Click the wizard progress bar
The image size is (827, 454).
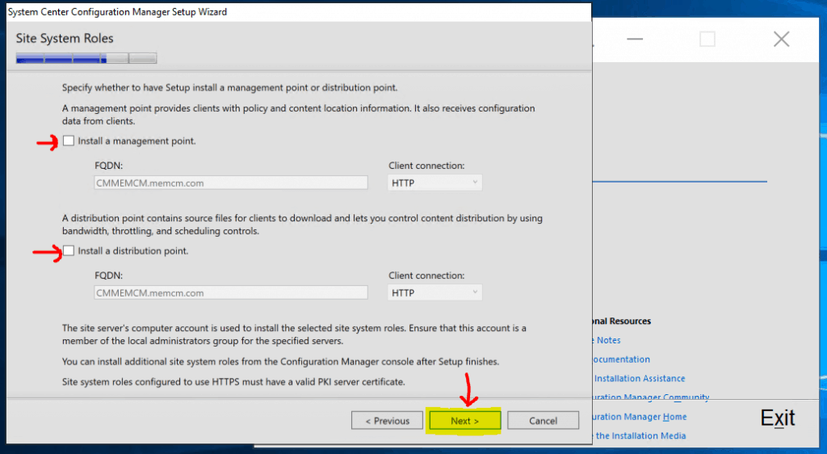click(x=86, y=58)
